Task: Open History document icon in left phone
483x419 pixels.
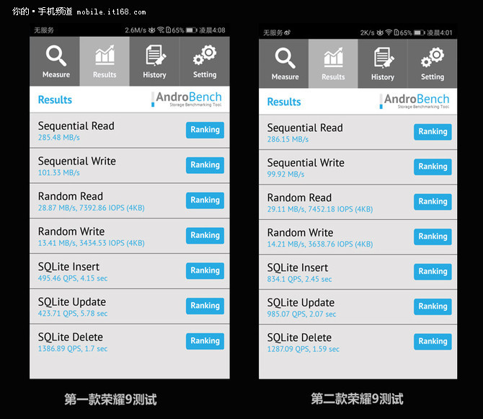Action: [x=155, y=55]
